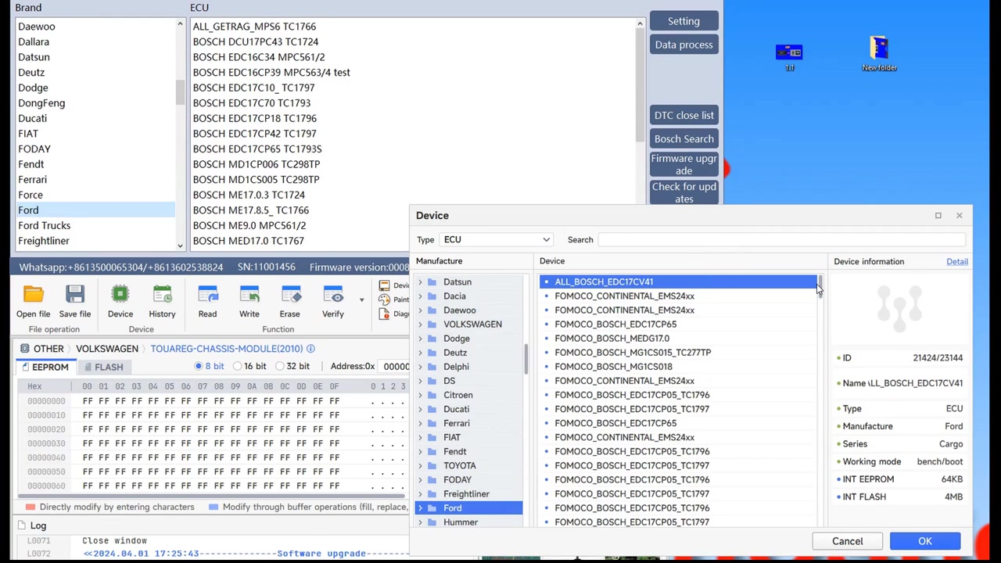Click the Firmware upgrade button
This screenshot has width=1001, height=563.
(683, 165)
